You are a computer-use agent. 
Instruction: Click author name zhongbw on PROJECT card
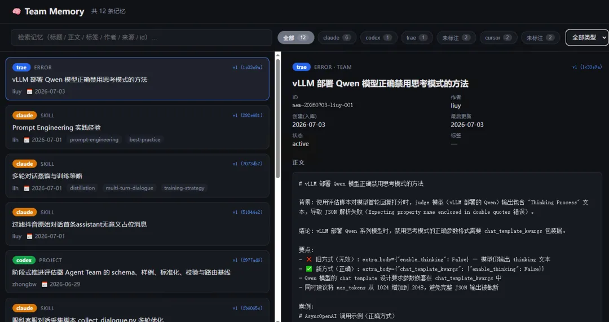(24, 284)
